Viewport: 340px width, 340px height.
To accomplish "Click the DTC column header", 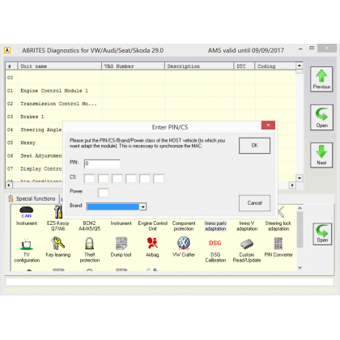I will tap(244, 66).
